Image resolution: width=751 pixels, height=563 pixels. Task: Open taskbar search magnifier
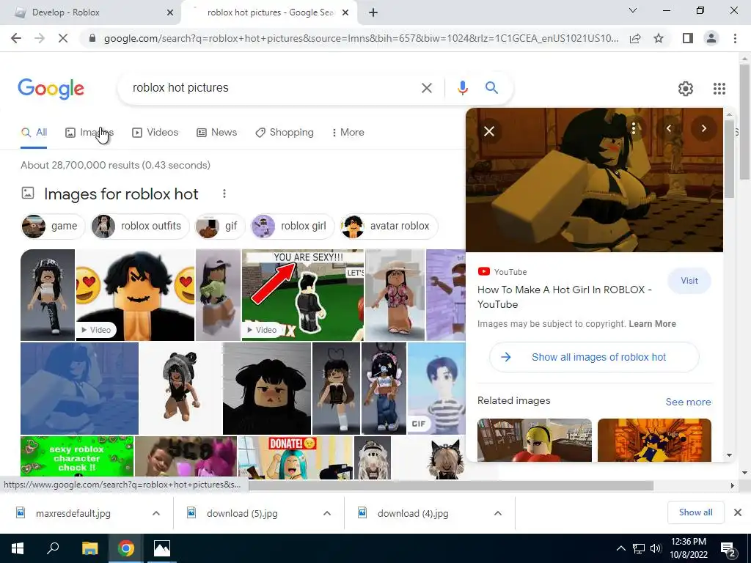(x=53, y=548)
